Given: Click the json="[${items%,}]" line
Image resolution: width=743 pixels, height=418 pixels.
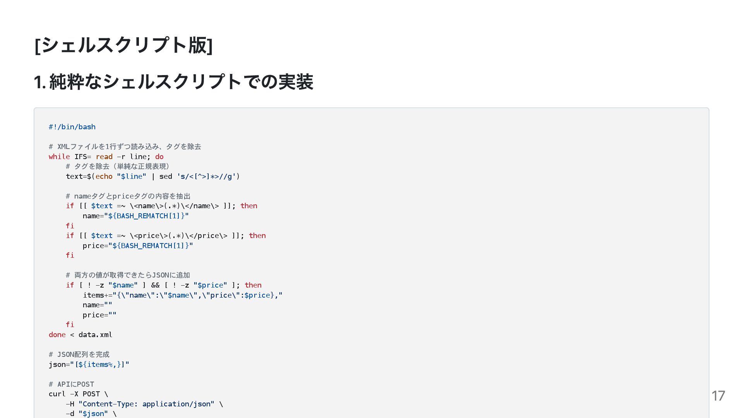Looking at the screenshot, I should [x=89, y=365].
